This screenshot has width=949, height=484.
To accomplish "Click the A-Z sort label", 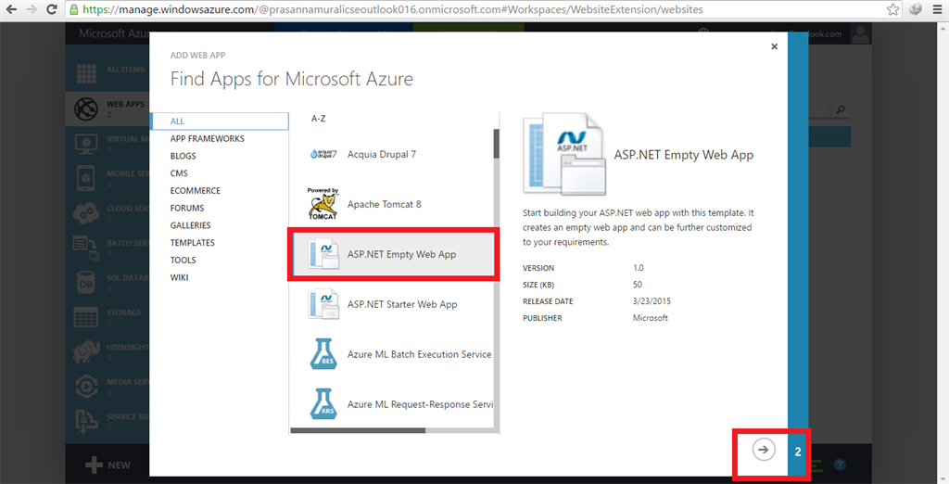I will coord(319,119).
